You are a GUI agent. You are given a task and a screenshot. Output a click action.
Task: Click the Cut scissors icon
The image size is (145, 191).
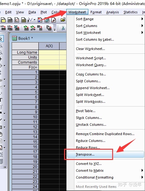(x=63, y=28)
